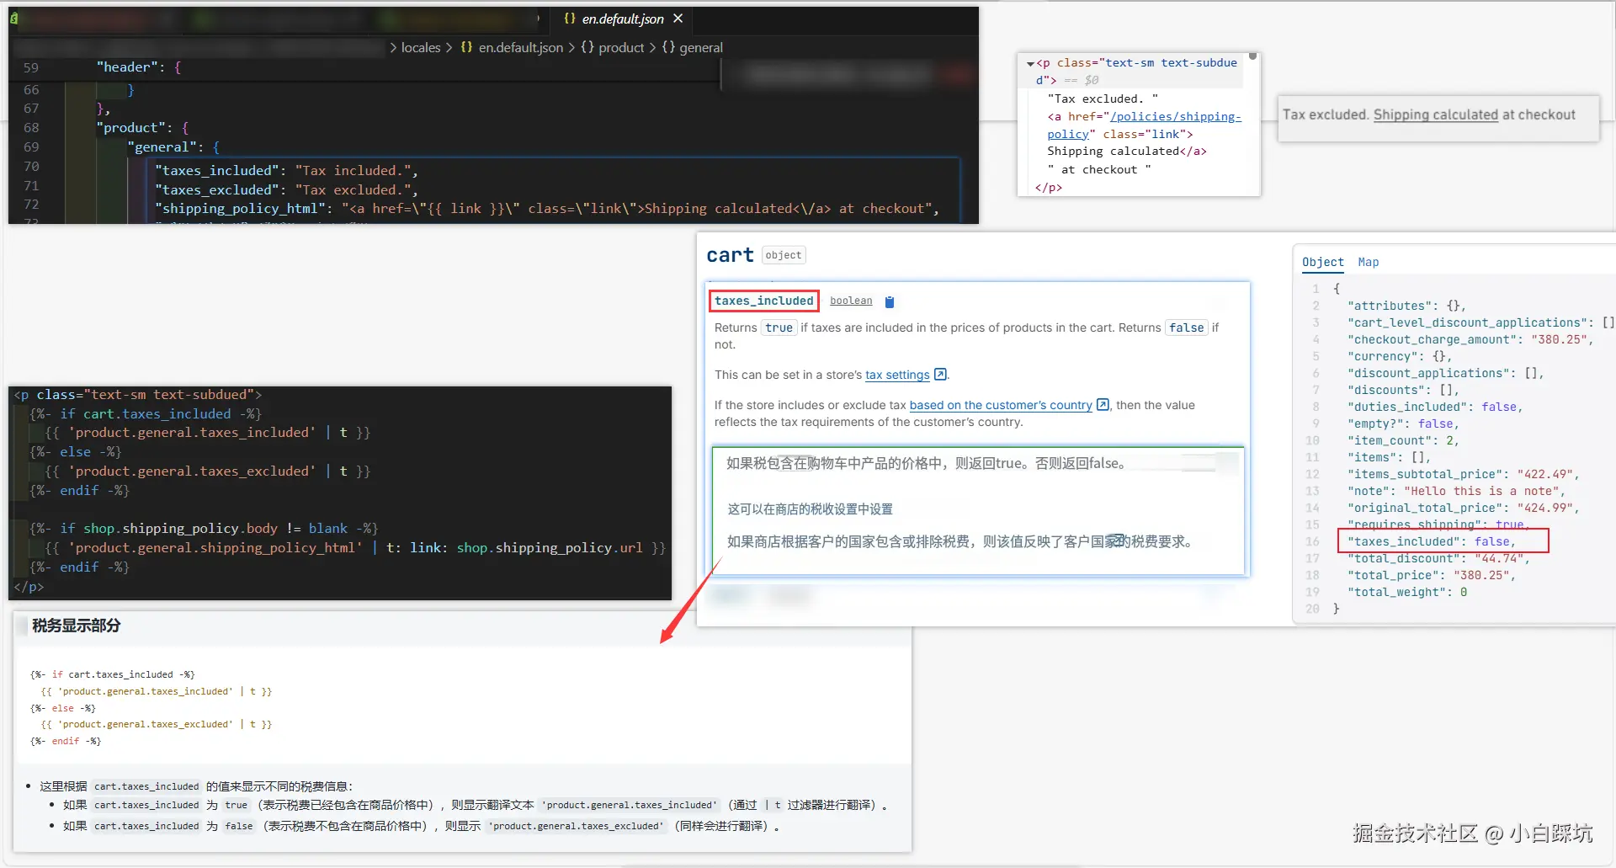
Task: Click the "taxes_included": false line in the JSON output
Action: click(x=1432, y=541)
